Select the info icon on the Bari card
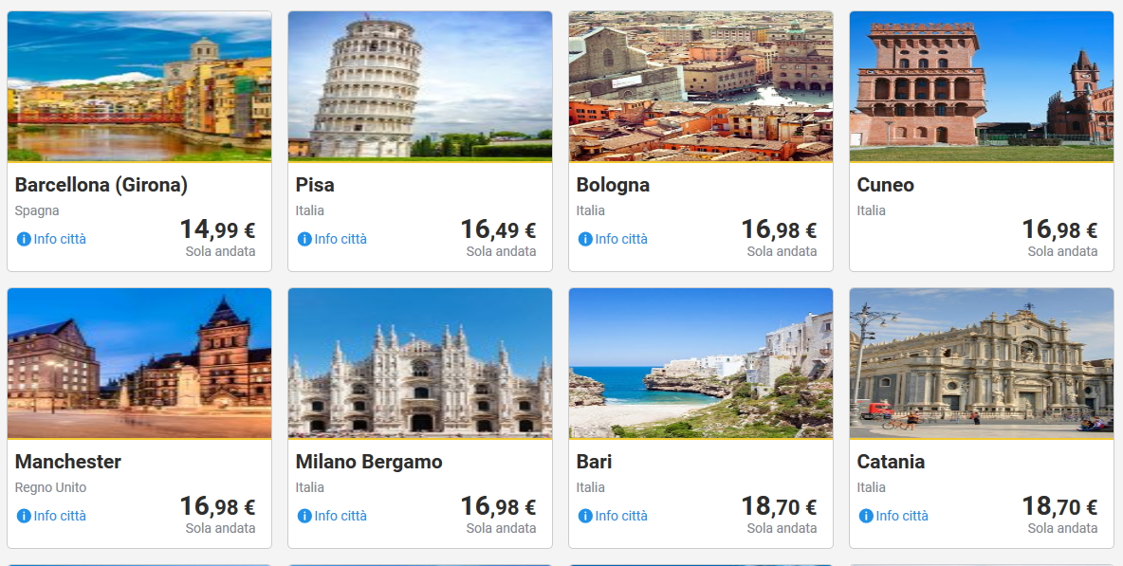Viewport: 1123px width, 566px height. [x=585, y=516]
